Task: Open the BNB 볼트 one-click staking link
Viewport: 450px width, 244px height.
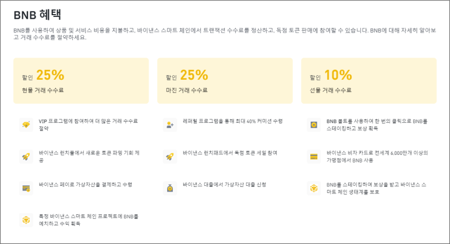Action: 377,125
